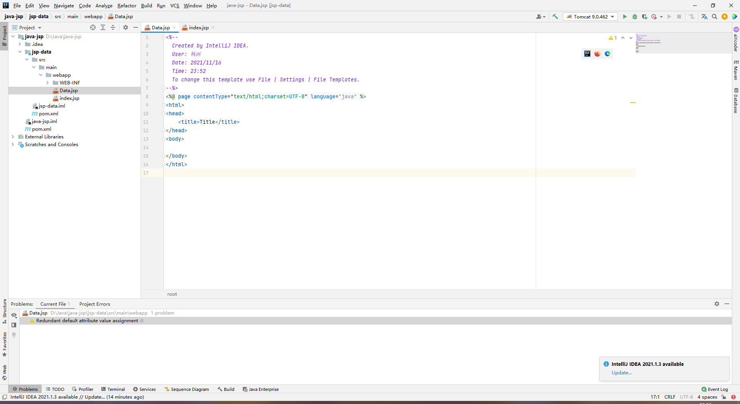Viewport: 740px width, 404px height.
Task: Expand the .idea folder
Action: (20, 44)
